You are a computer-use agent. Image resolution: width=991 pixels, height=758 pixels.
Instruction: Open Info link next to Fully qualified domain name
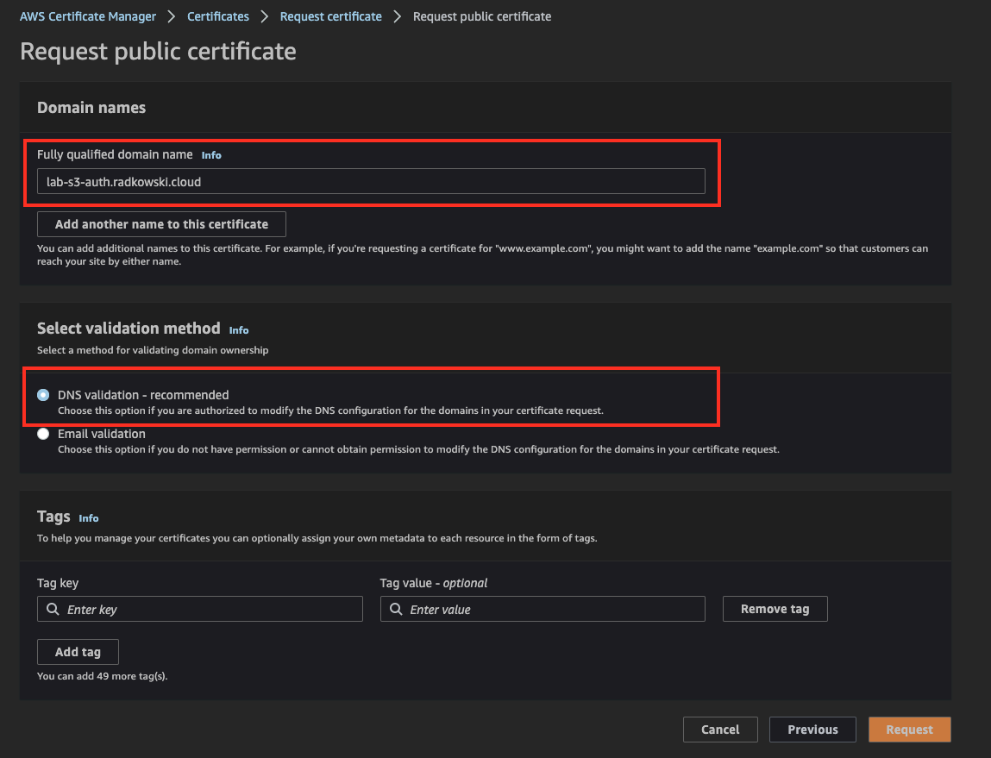tap(211, 154)
